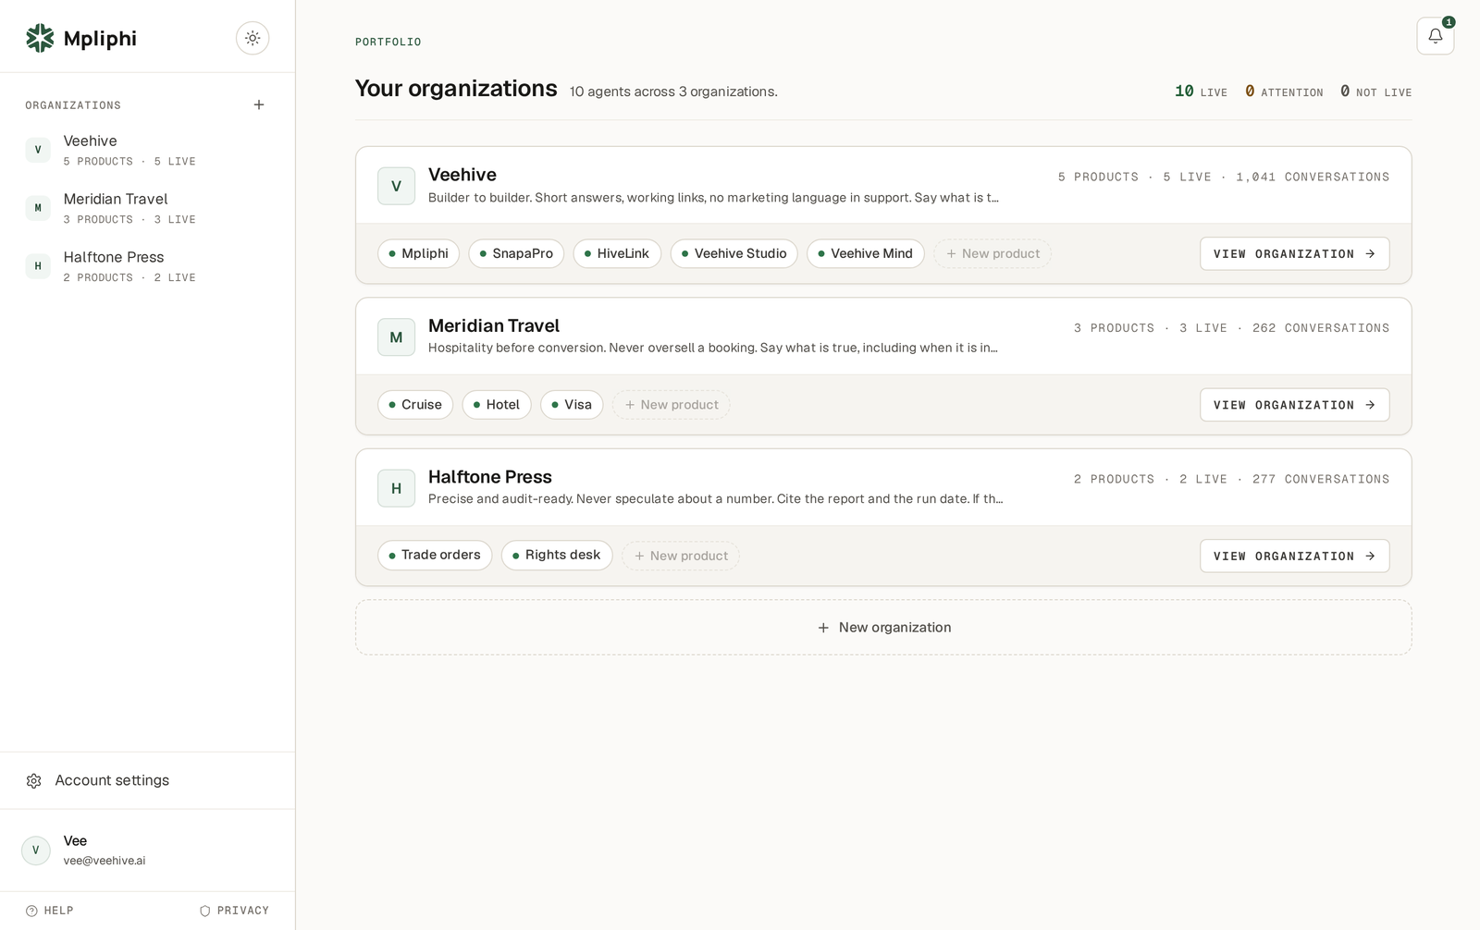Toggle the light/dark theme sun icon

(x=253, y=38)
